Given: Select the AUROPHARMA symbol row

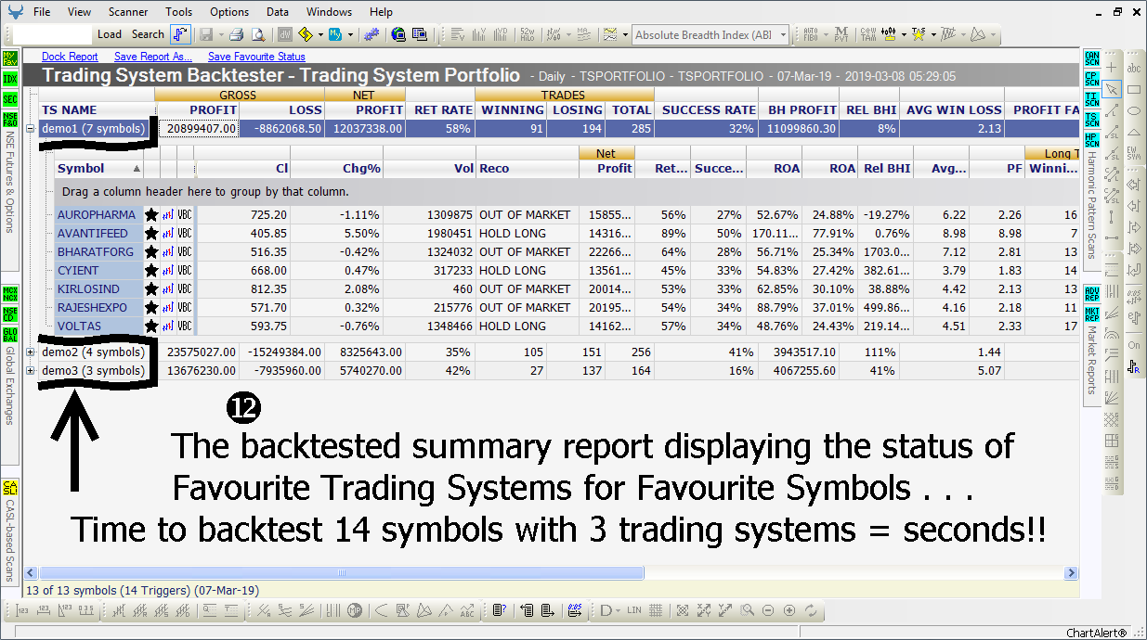Looking at the screenshot, I should point(97,214).
